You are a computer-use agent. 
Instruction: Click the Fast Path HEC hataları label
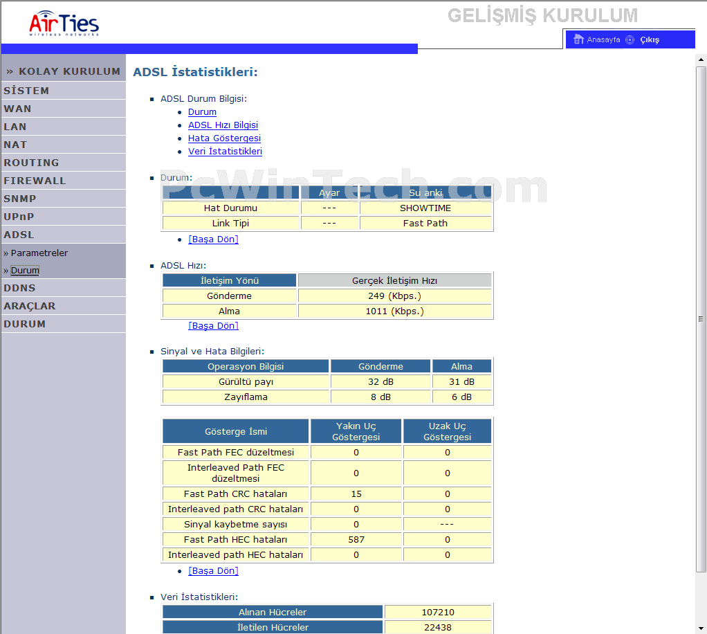click(235, 540)
